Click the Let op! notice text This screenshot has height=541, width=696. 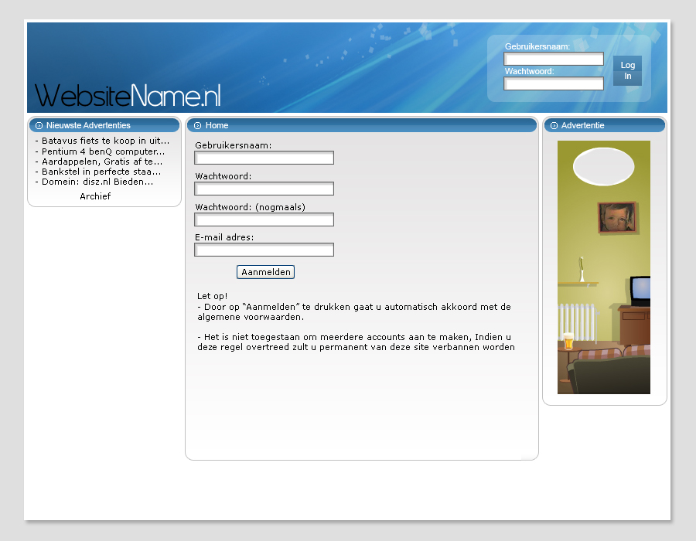pos(212,296)
